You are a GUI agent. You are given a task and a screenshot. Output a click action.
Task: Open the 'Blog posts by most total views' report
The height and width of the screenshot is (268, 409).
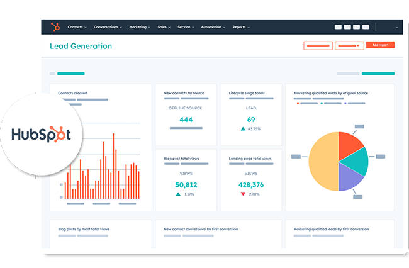(84, 229)
